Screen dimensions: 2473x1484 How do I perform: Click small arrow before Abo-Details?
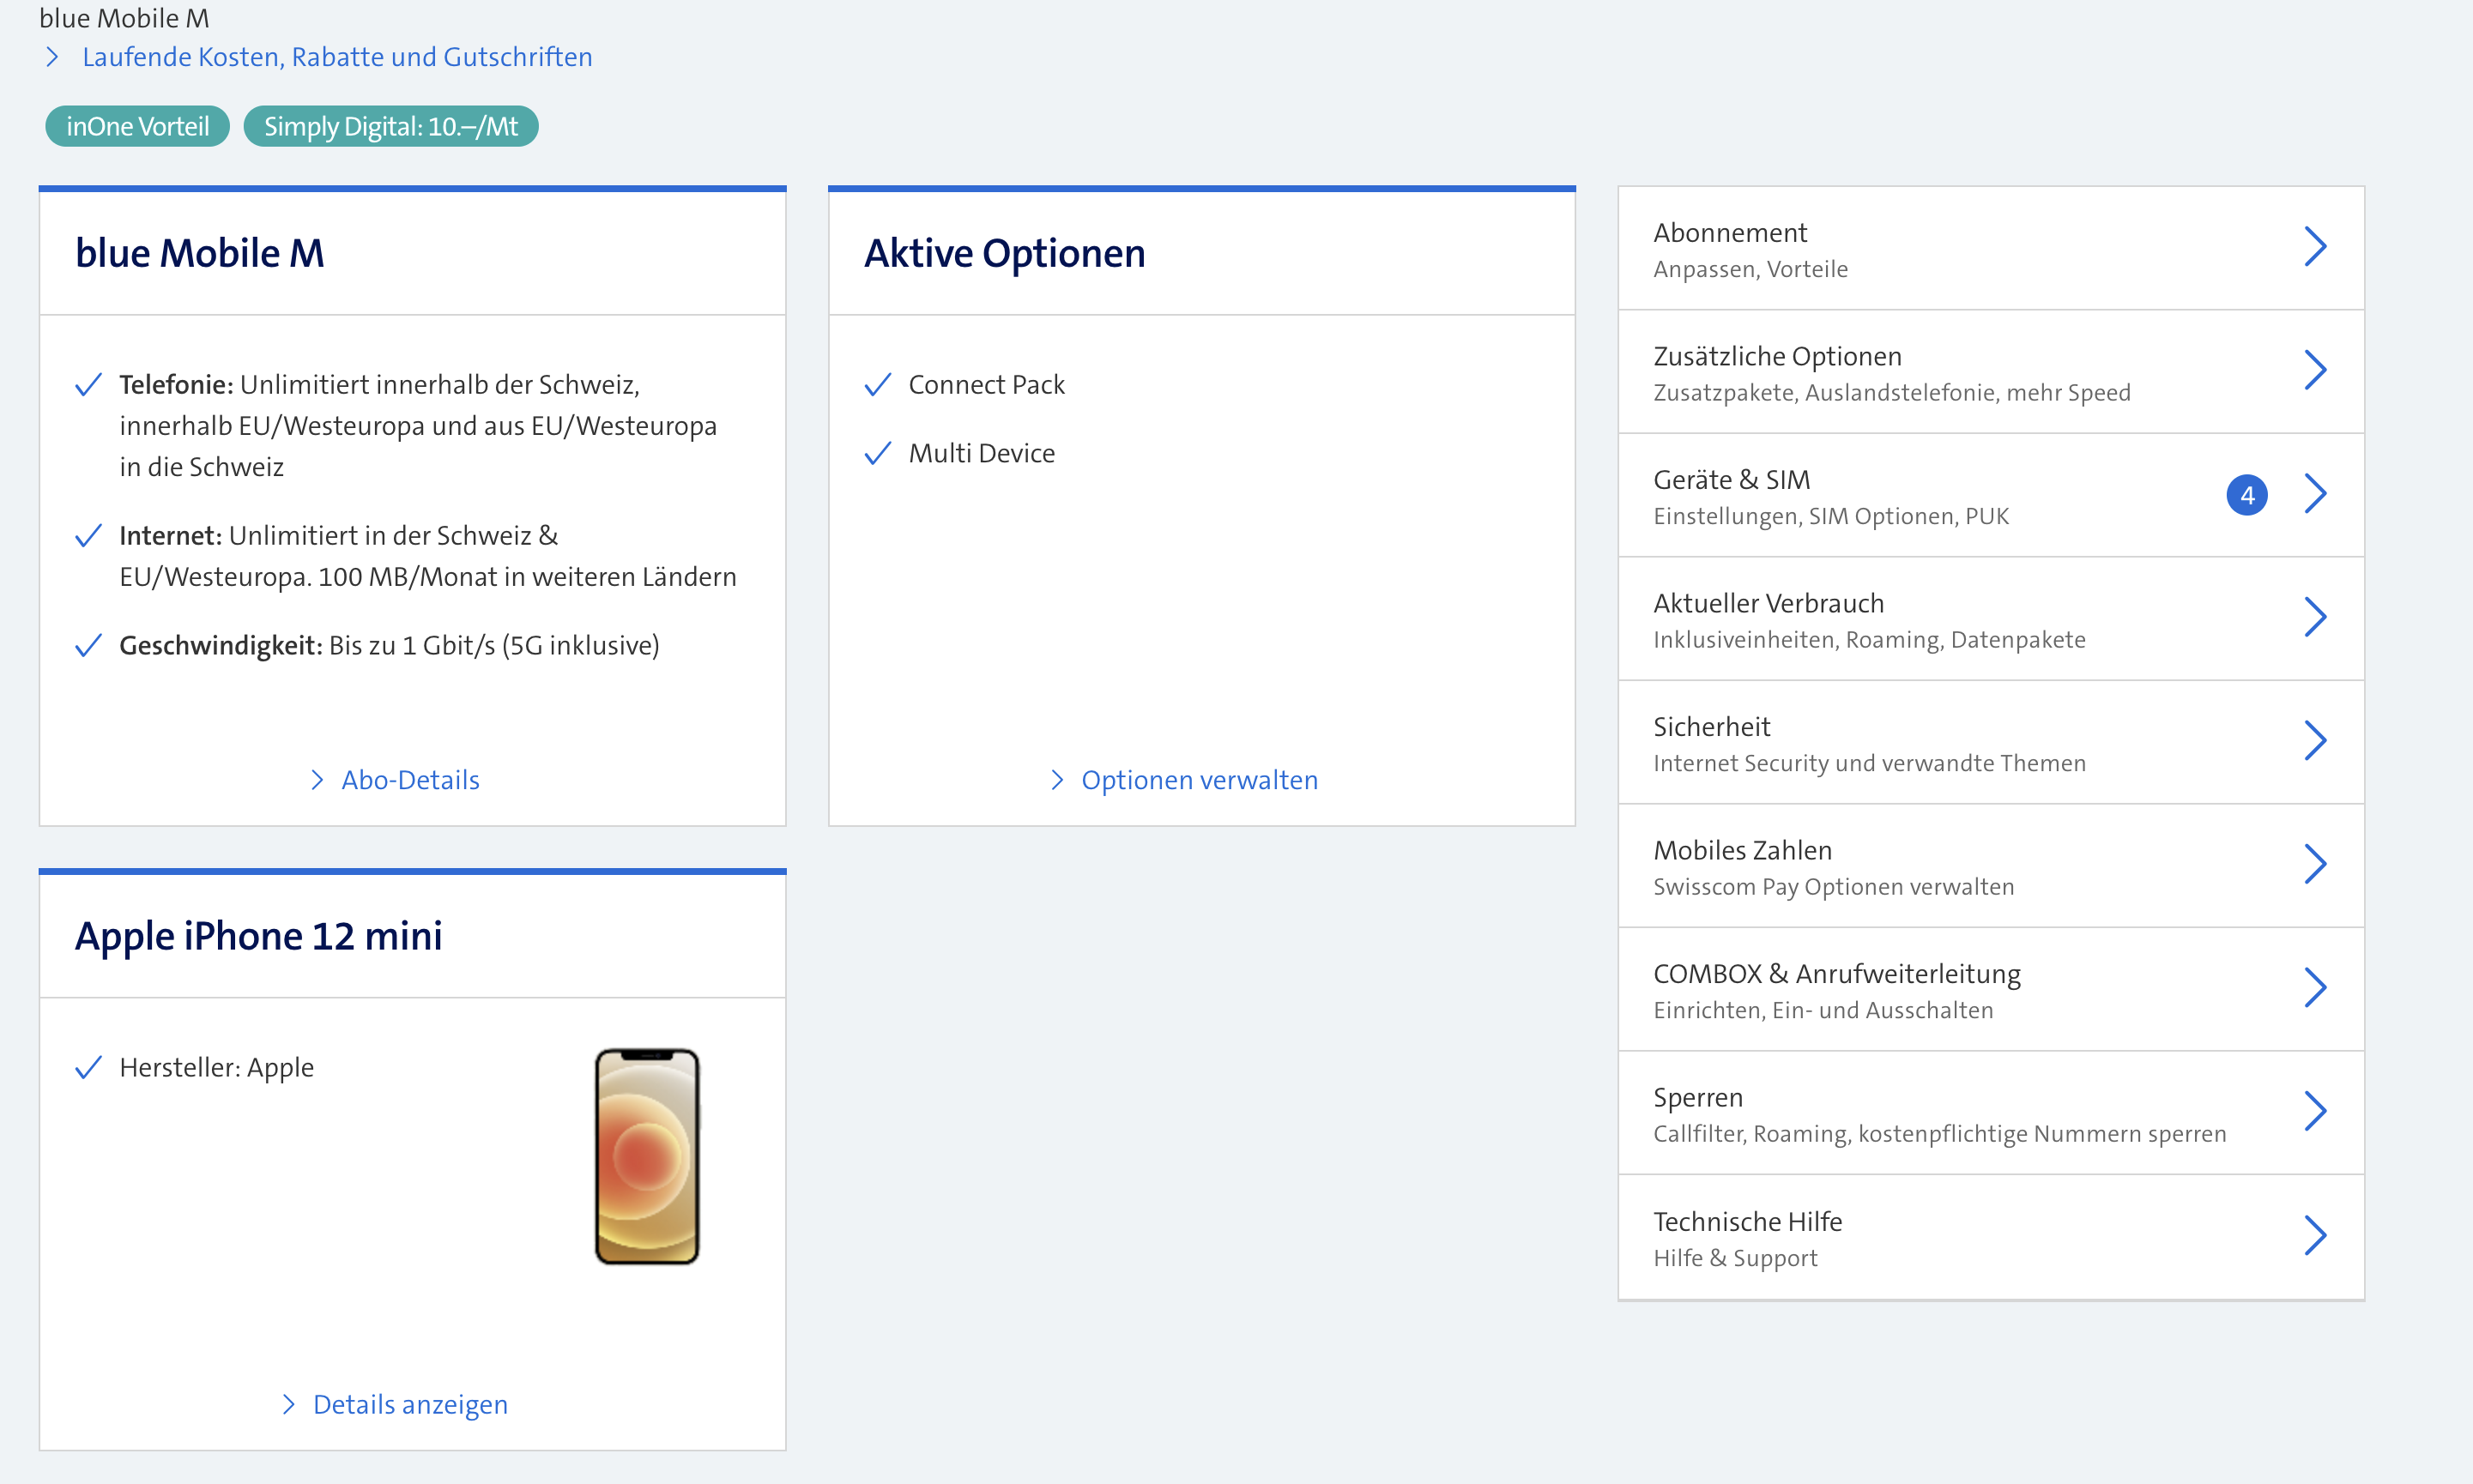pyautogui.click(x=317, y=780)
